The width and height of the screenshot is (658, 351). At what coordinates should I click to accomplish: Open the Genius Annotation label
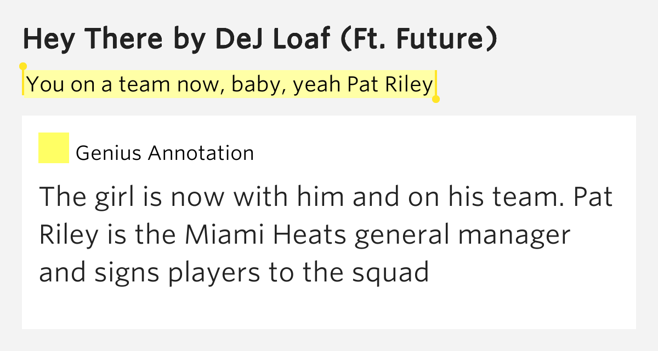pyautogui.click(x=164, y=153)
